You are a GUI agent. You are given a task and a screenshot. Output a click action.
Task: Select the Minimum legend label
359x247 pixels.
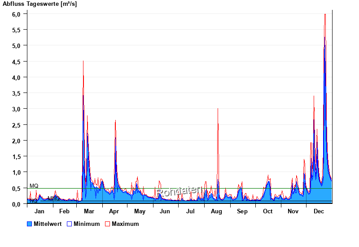click(x=87, y=224)
